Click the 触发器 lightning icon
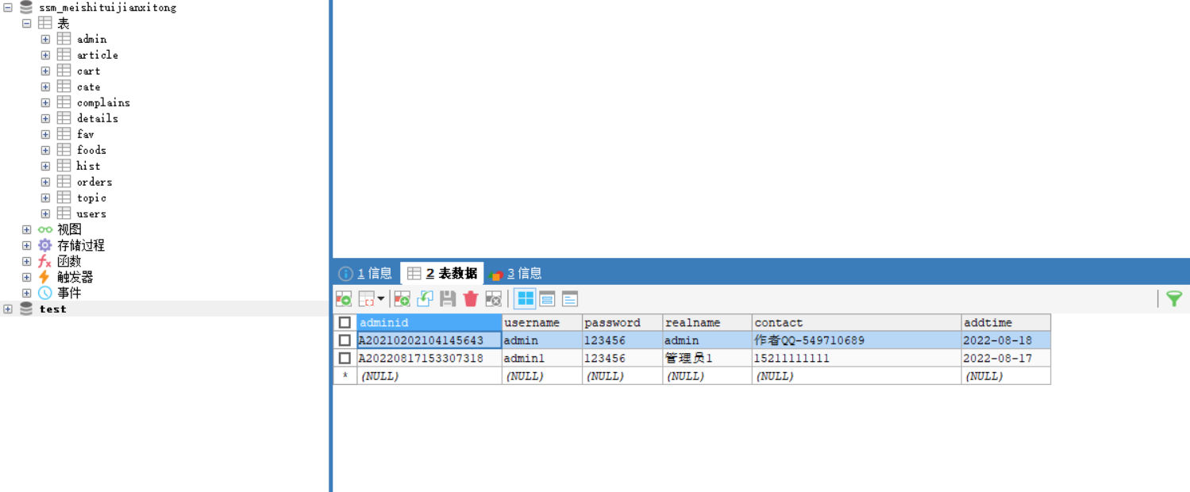Image resolution: width=1190 pixels, height=492 pixels. (45, 277)
